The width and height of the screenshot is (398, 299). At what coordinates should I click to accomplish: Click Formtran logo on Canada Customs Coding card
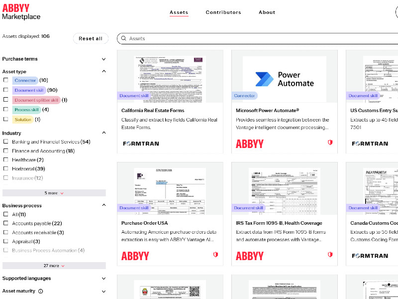[x=370, y=256]
